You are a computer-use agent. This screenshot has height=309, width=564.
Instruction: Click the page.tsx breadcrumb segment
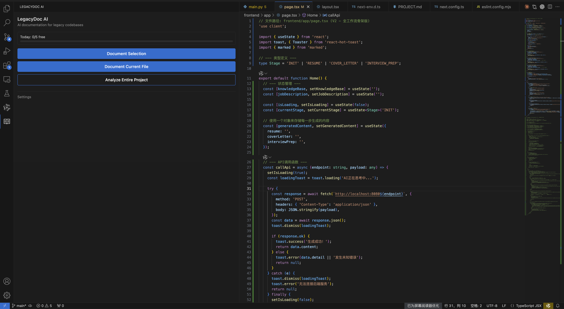pos(286,15)
